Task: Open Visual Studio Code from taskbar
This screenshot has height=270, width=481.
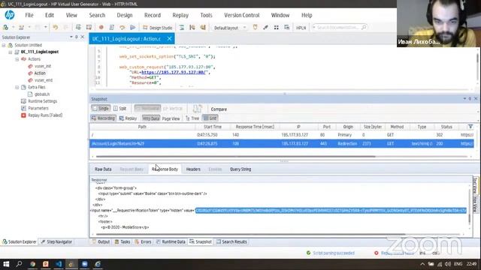Action: [59, 264]
